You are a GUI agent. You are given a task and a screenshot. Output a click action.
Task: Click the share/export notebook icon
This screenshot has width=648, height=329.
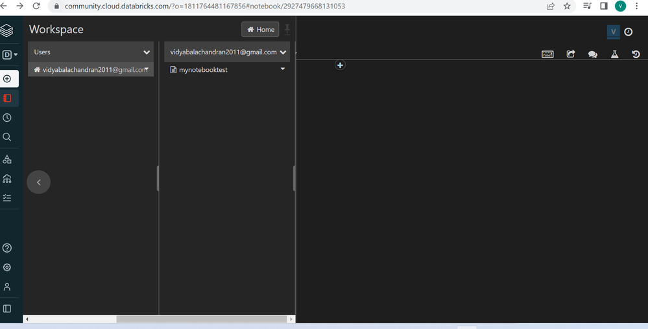pyautogui.click(x=571, y=54)
